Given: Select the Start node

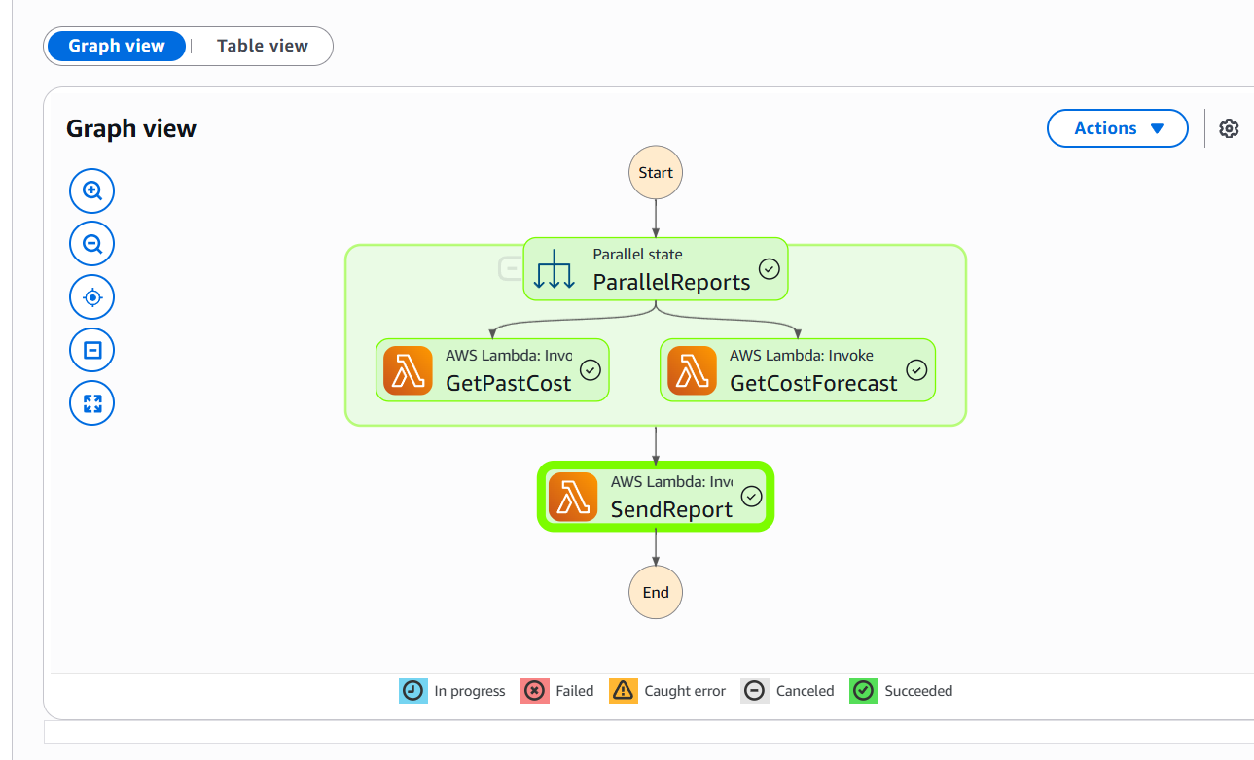Looking at the screenshot, I should click(656, 173).
